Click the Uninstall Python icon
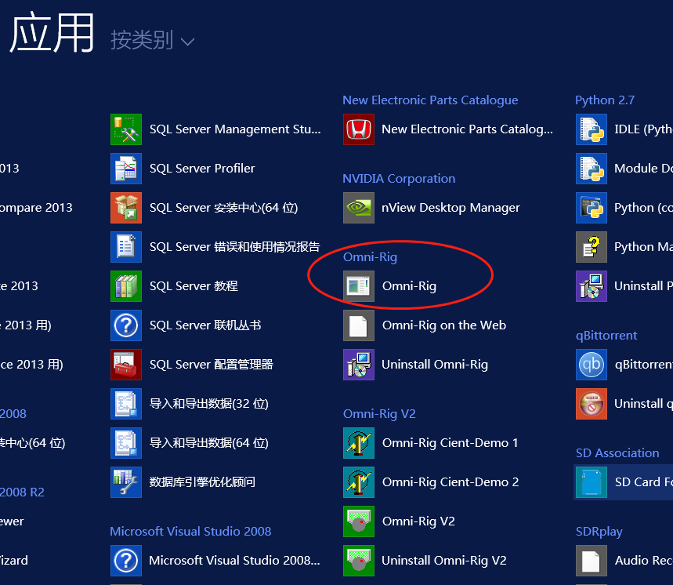Viewport: 673px width, 585px height. pyautogui.click(x=592, y=286)
